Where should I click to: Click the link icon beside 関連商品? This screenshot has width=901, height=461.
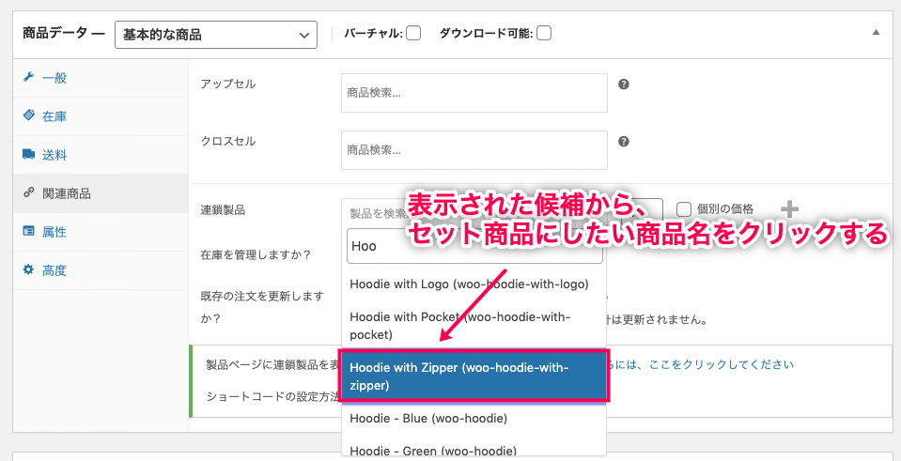28,192
